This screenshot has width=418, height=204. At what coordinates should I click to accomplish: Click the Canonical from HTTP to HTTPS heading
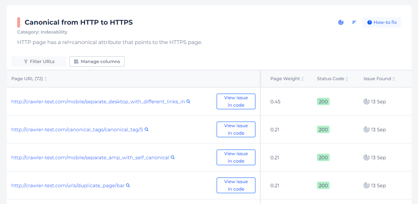[x=79, y=22]
